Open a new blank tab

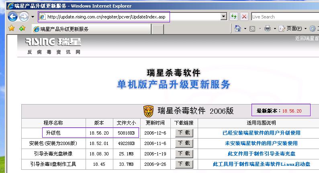(157, 29)
